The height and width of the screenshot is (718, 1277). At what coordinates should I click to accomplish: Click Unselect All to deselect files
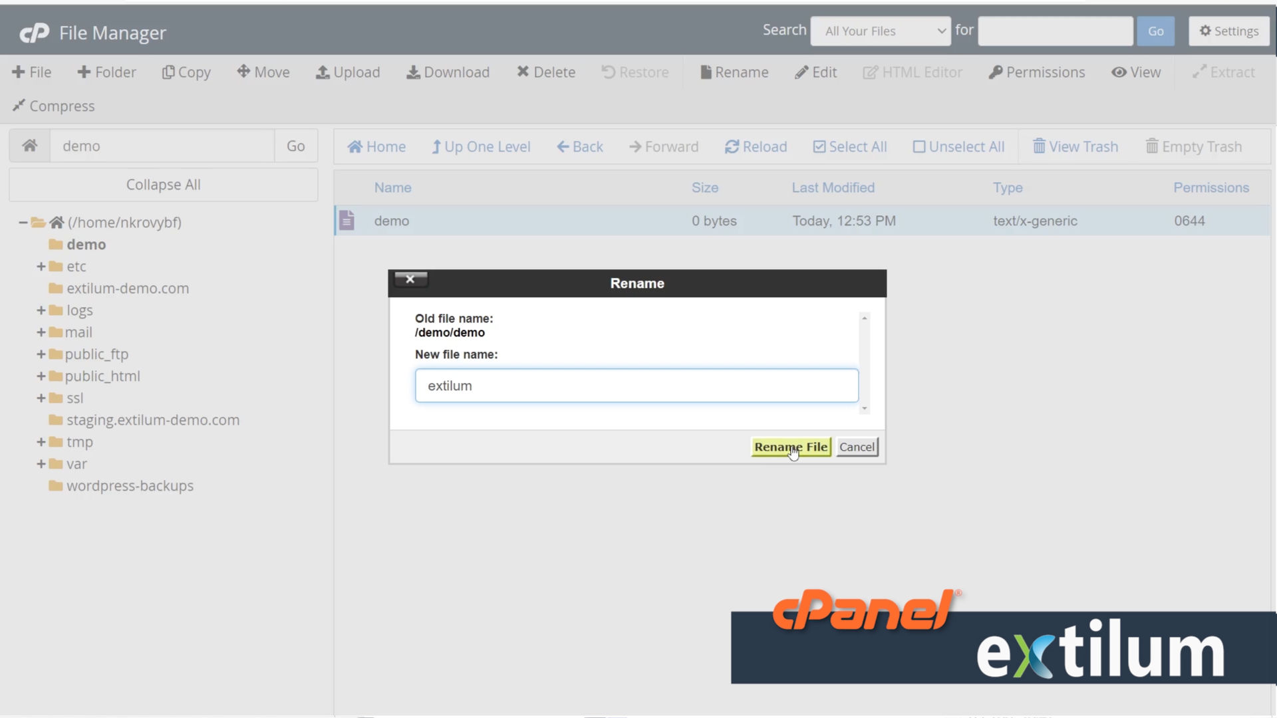point(958,146)
